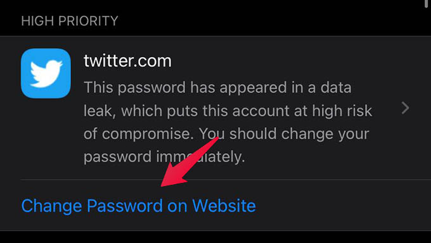Click the white bird inside the blue icon
The image size is (431, 243).
click(46, 74)
